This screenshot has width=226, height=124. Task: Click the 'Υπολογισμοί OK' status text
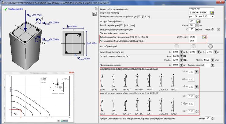click(x=15, y=9)
